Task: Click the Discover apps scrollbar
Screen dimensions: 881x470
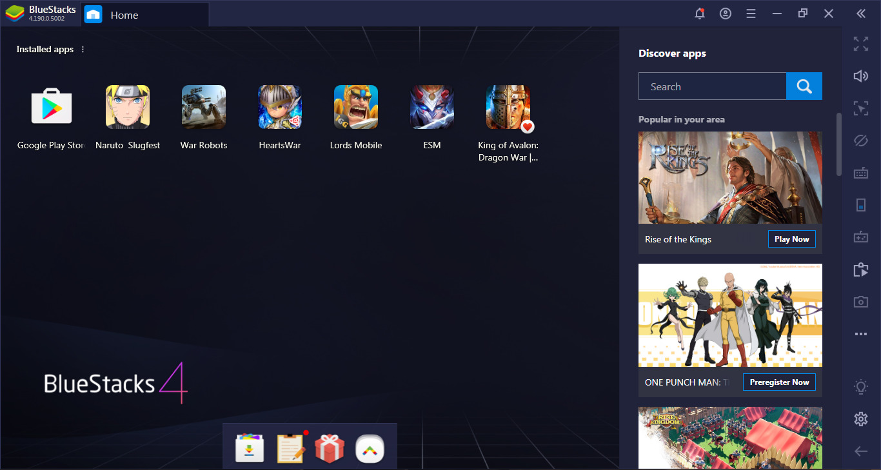Action: pyautogui.click(x=839, y=144)
